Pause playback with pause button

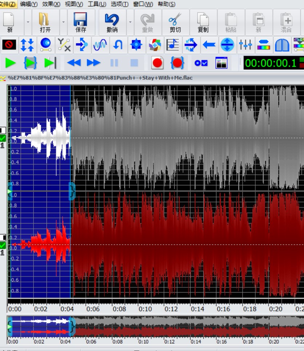pyautogui.click(x=114, y=63)
